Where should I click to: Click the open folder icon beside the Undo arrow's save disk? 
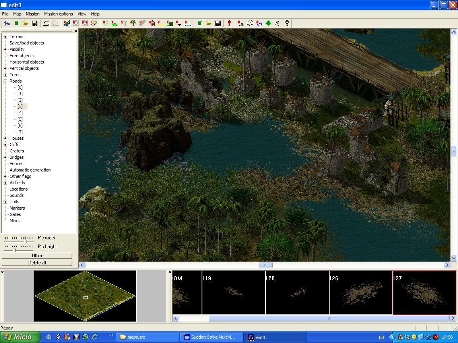[x=25, y=23]
